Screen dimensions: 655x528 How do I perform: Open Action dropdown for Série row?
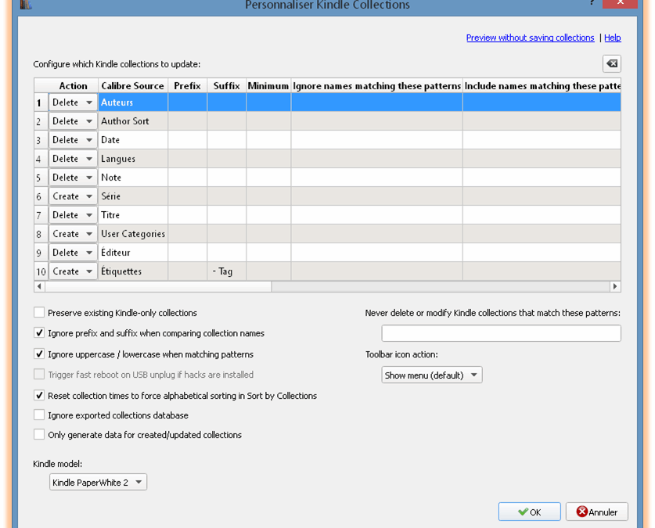[x=73, y=196]
